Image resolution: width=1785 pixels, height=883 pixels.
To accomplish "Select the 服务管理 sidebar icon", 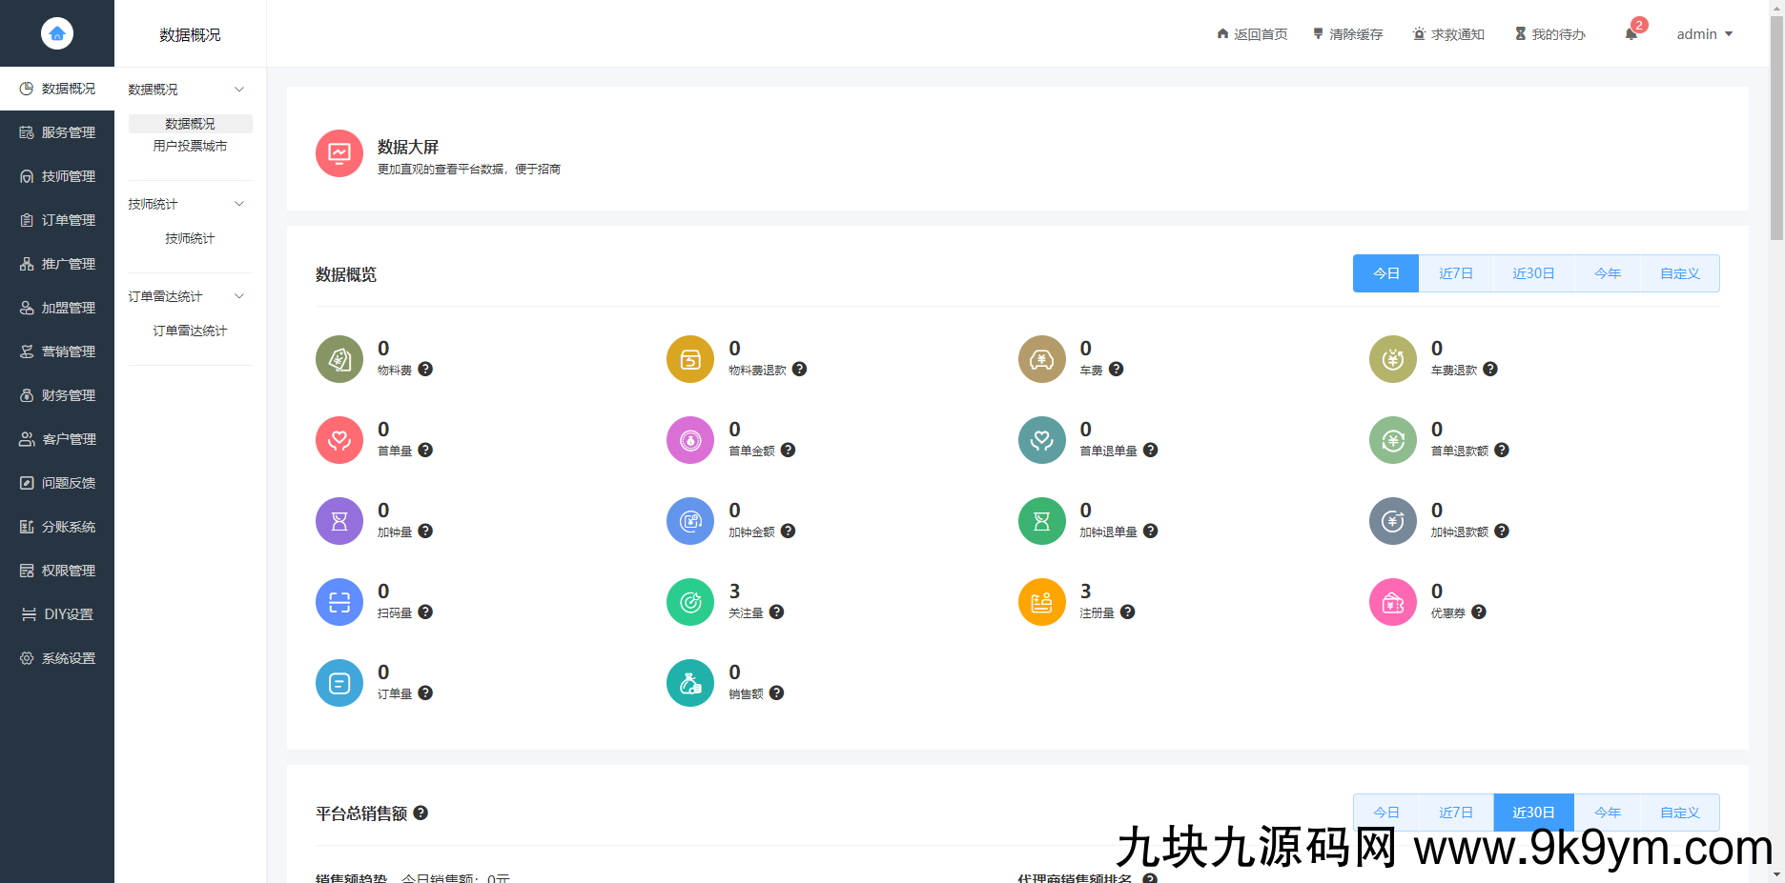I will [57, 132].
